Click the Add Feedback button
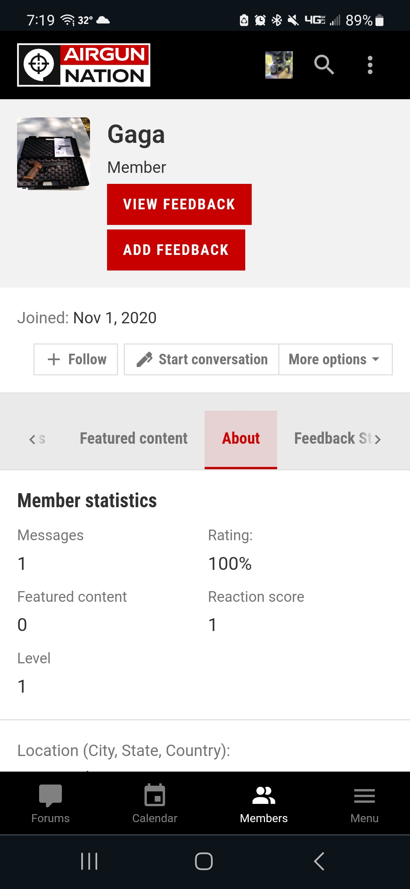The height and width of the screenshot is (889, 410). coord(176,250)
